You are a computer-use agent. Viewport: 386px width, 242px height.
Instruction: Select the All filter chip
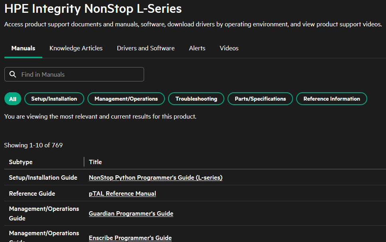coord(13,99)
